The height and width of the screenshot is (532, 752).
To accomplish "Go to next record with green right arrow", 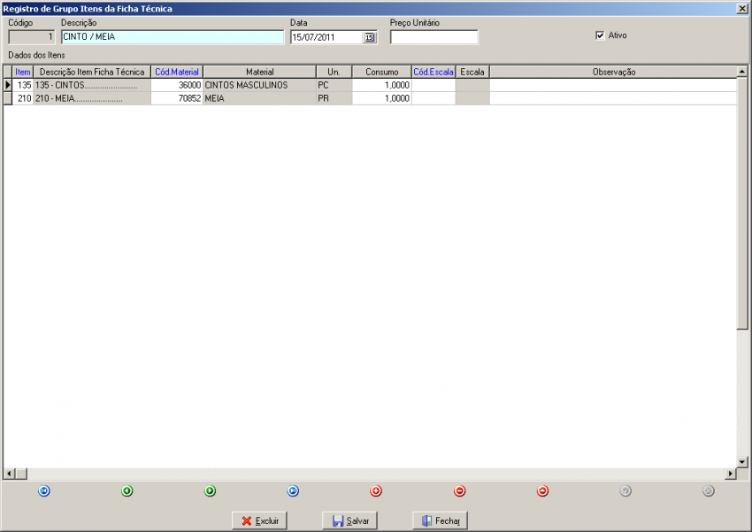I will pyautogui.click(x=210, y=490).
